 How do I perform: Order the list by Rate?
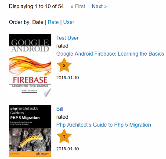click(53, 22)
